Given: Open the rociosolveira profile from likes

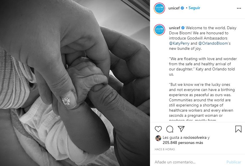Looking at the screenshot, I should point(195,138).
